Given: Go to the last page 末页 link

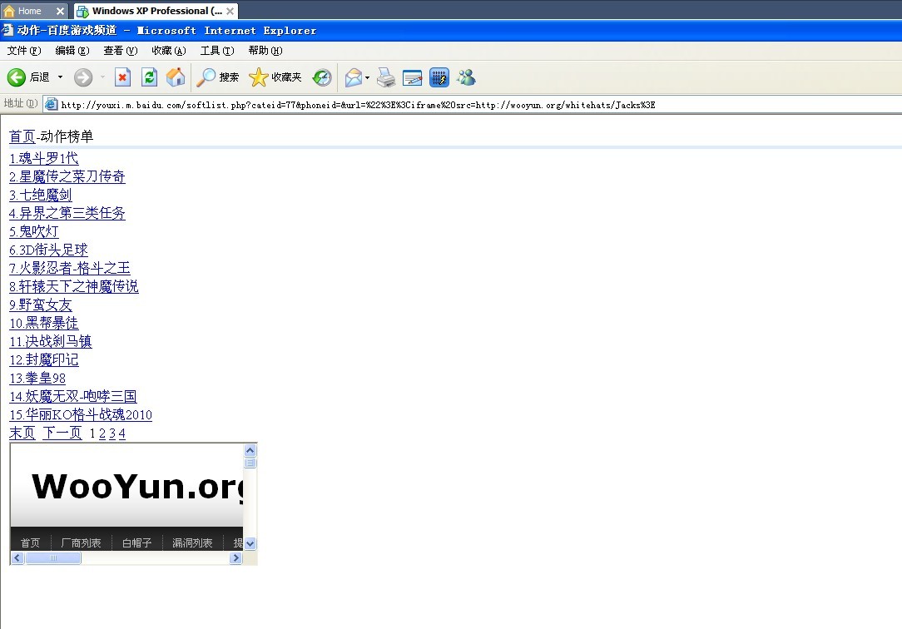Looking at the screenshot, I should click(x=22, y=433).
